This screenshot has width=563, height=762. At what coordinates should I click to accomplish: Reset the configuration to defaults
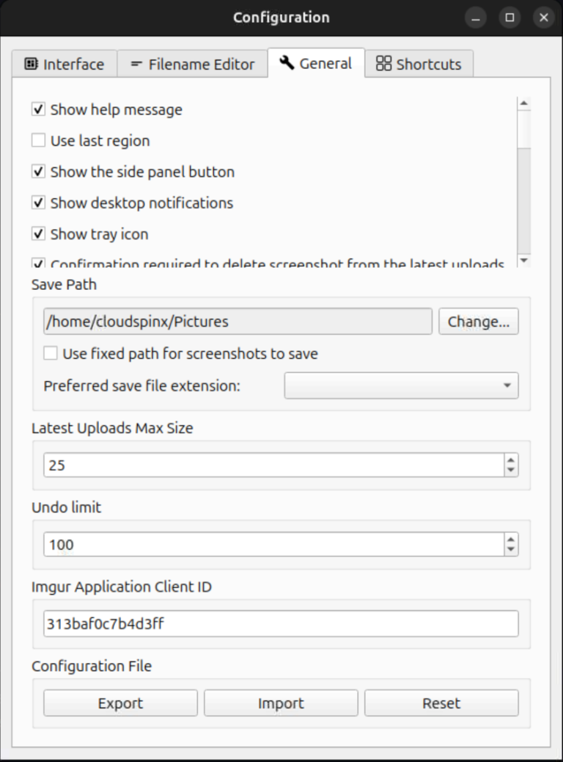(x=441, y=703)
